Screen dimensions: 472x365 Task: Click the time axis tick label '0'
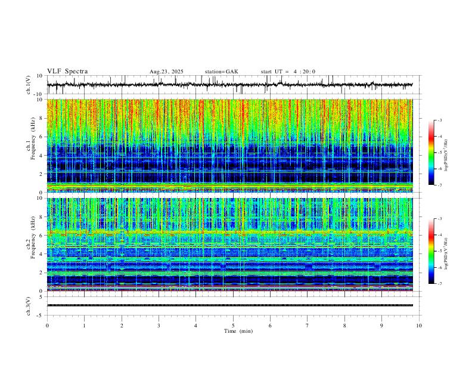point(47,326)
